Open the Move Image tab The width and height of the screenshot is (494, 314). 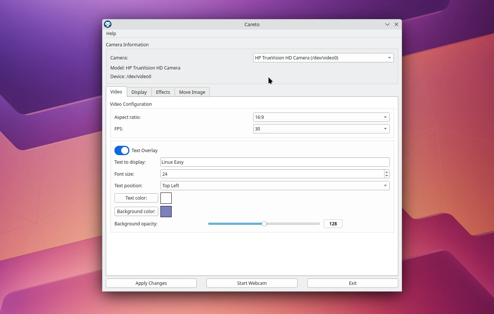pos(192,92)
